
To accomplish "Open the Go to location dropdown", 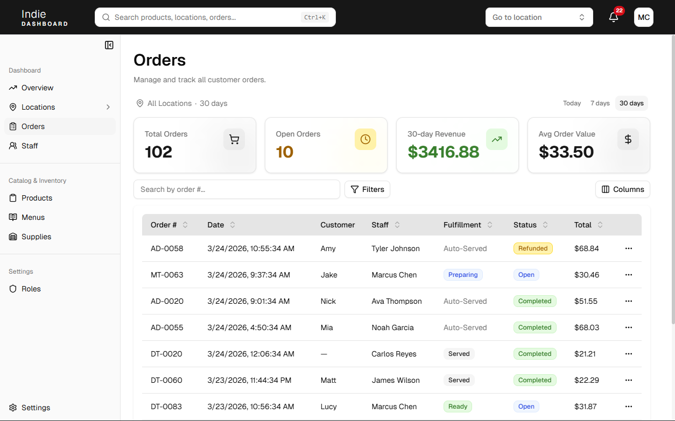I will coord(539,17).
